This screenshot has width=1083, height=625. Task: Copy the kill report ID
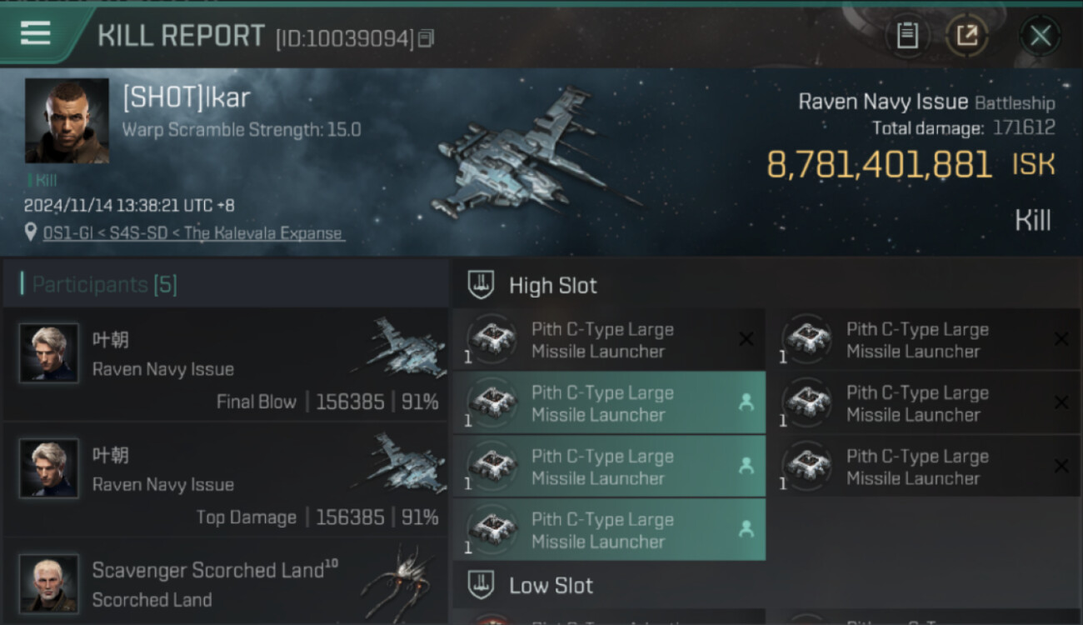(426, 38)
